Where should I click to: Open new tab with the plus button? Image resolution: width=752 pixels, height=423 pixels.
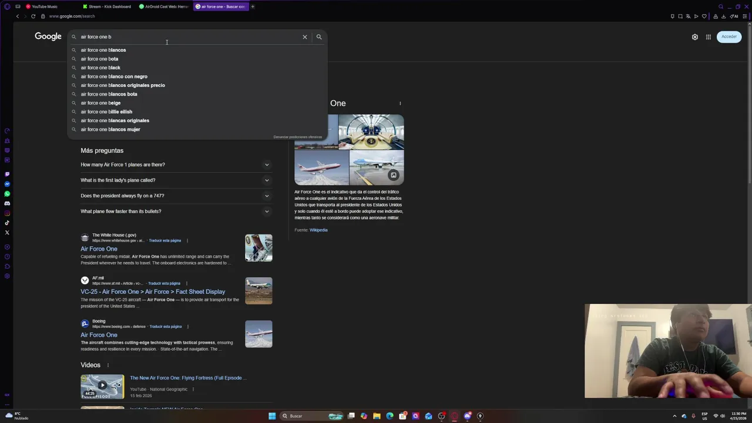(x=253, y=6)
